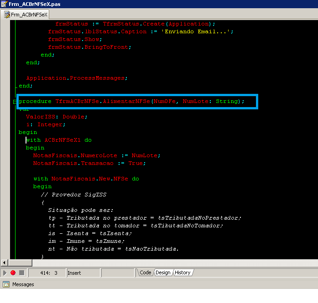Click the 'nt - Não tributada' comment line

[113, 249]
